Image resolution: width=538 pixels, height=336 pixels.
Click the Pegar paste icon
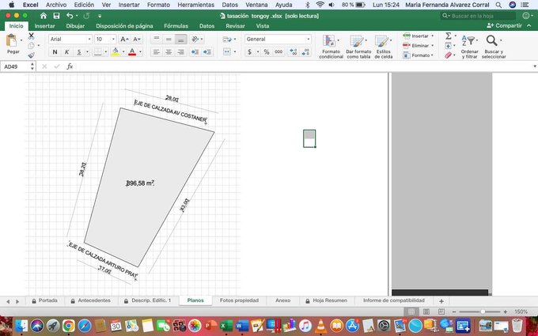coord(13,41)
